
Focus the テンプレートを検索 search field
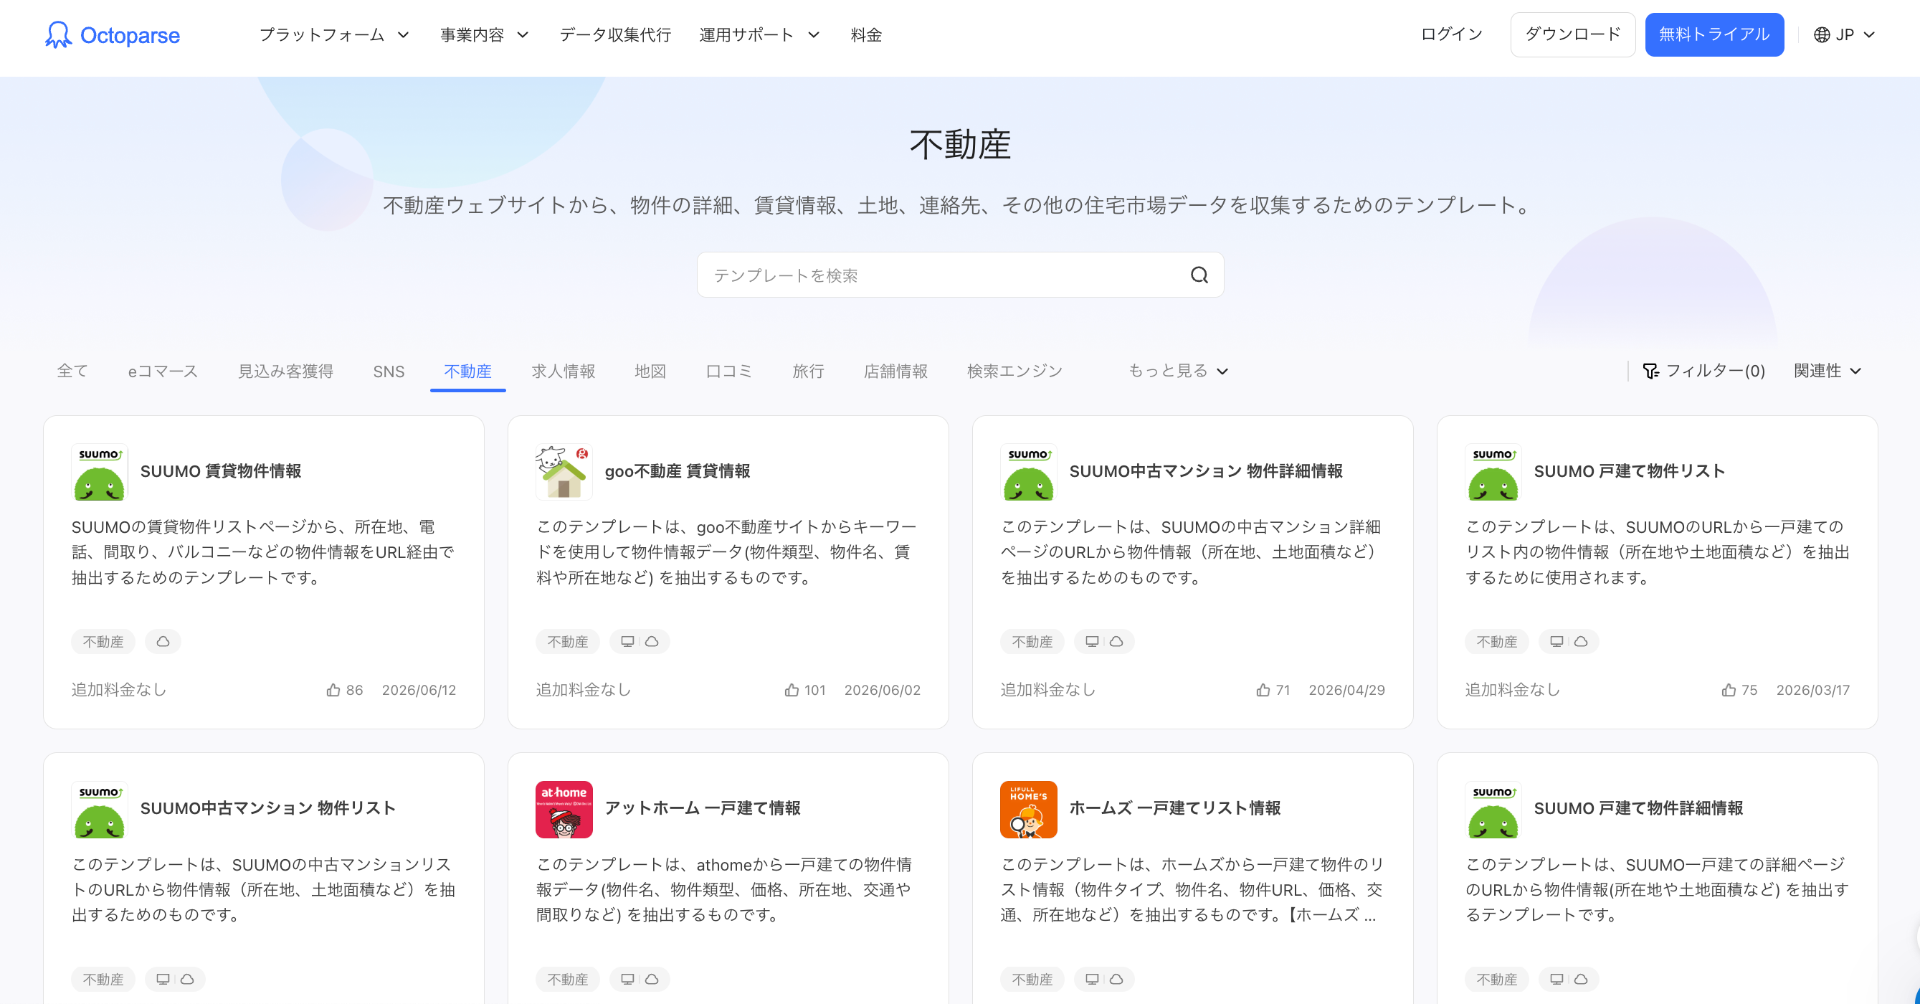(960, 275)
